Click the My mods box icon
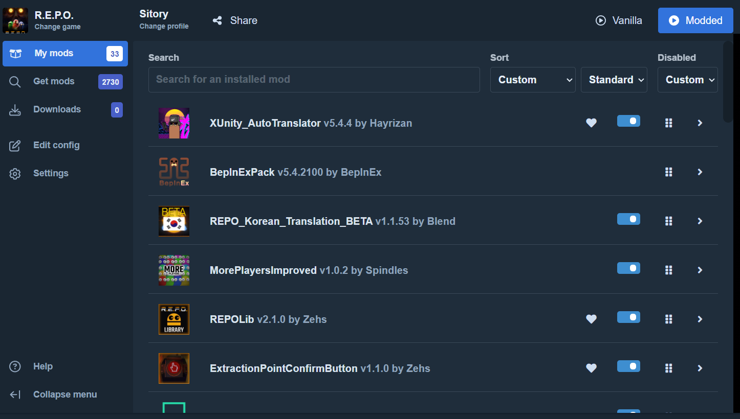The height and width of the screenshot is (419, 740). click(x=15, y=54)
